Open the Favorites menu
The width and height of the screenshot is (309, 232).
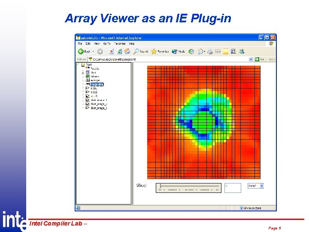pyautogui.click(x=120, y=43)
